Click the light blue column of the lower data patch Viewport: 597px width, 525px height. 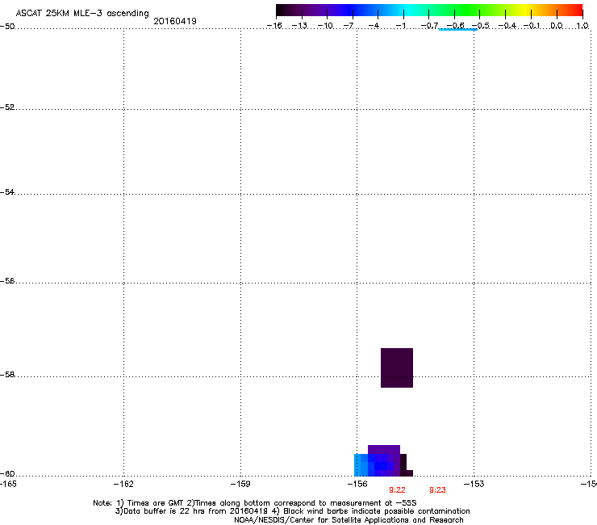pyautogui.click(x=358, y=464)
